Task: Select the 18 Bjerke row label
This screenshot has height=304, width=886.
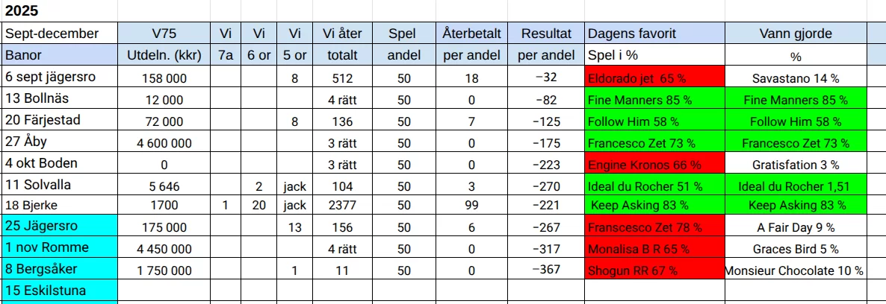Action: click(60, 205)
